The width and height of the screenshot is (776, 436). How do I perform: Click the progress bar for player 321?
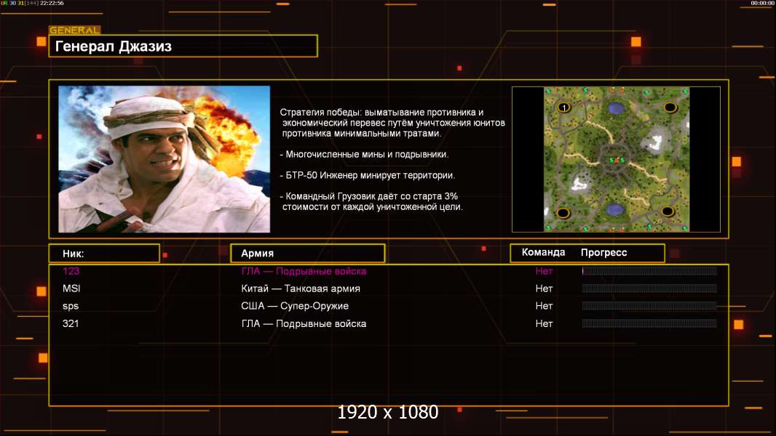649,323
